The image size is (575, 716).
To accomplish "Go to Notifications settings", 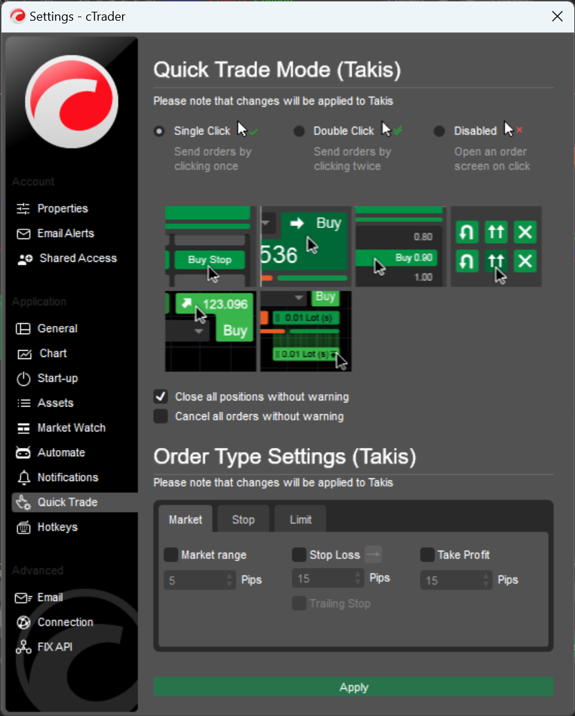I will [x=68, y=478].
